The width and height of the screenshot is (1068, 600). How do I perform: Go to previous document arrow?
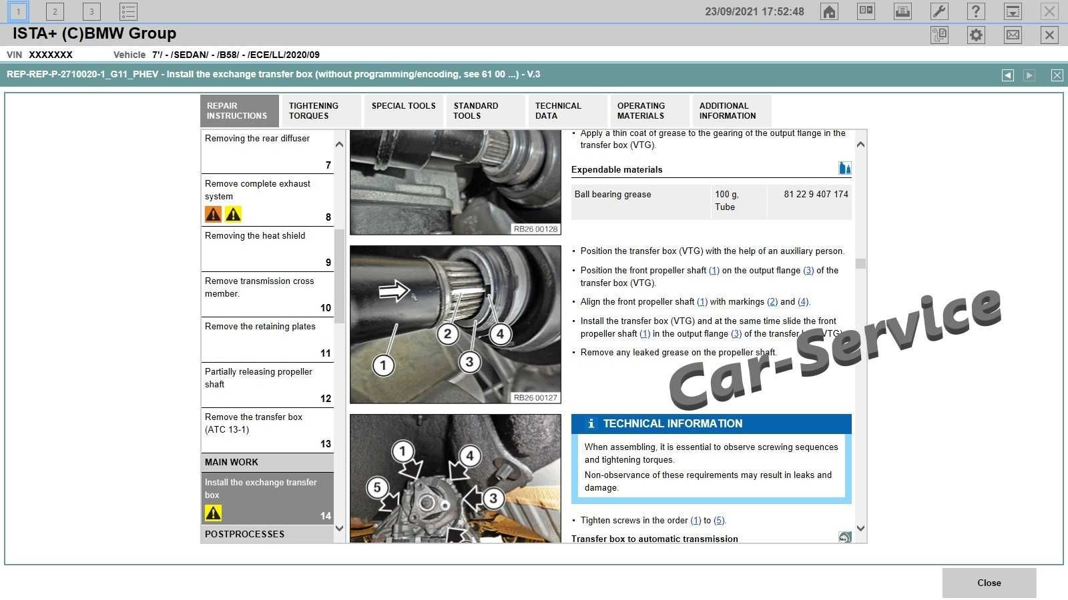pyautogui.click(x=1008, y=75)
